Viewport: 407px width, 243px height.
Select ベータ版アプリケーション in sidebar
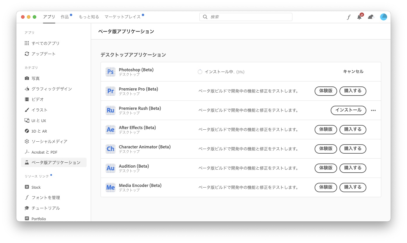point(54,162)
